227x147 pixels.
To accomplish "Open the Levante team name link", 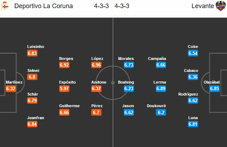I will 202,6.
